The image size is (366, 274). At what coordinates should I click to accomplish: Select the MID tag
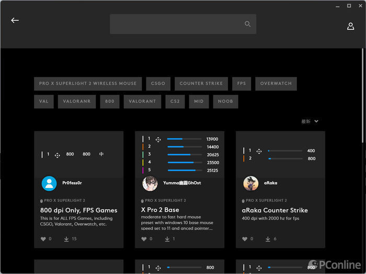click(x=199, y=102)
